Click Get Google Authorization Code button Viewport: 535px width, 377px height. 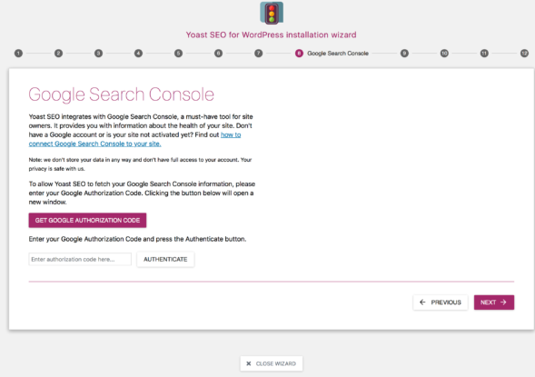(87, 221)
